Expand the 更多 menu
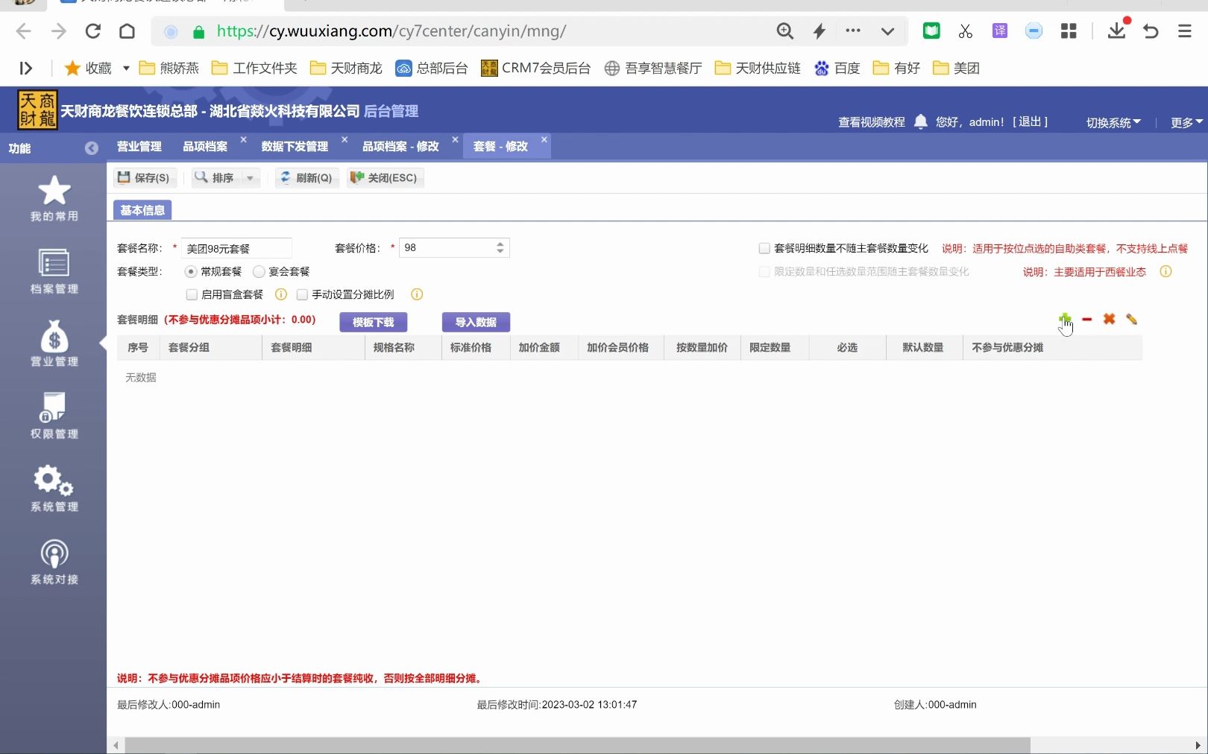This screenshot has height=754, width=1208. pos(1187,123)
